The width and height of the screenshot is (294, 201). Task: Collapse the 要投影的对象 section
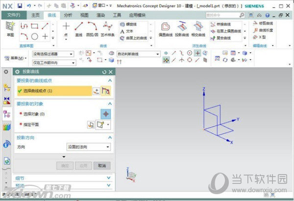[110, 104]
